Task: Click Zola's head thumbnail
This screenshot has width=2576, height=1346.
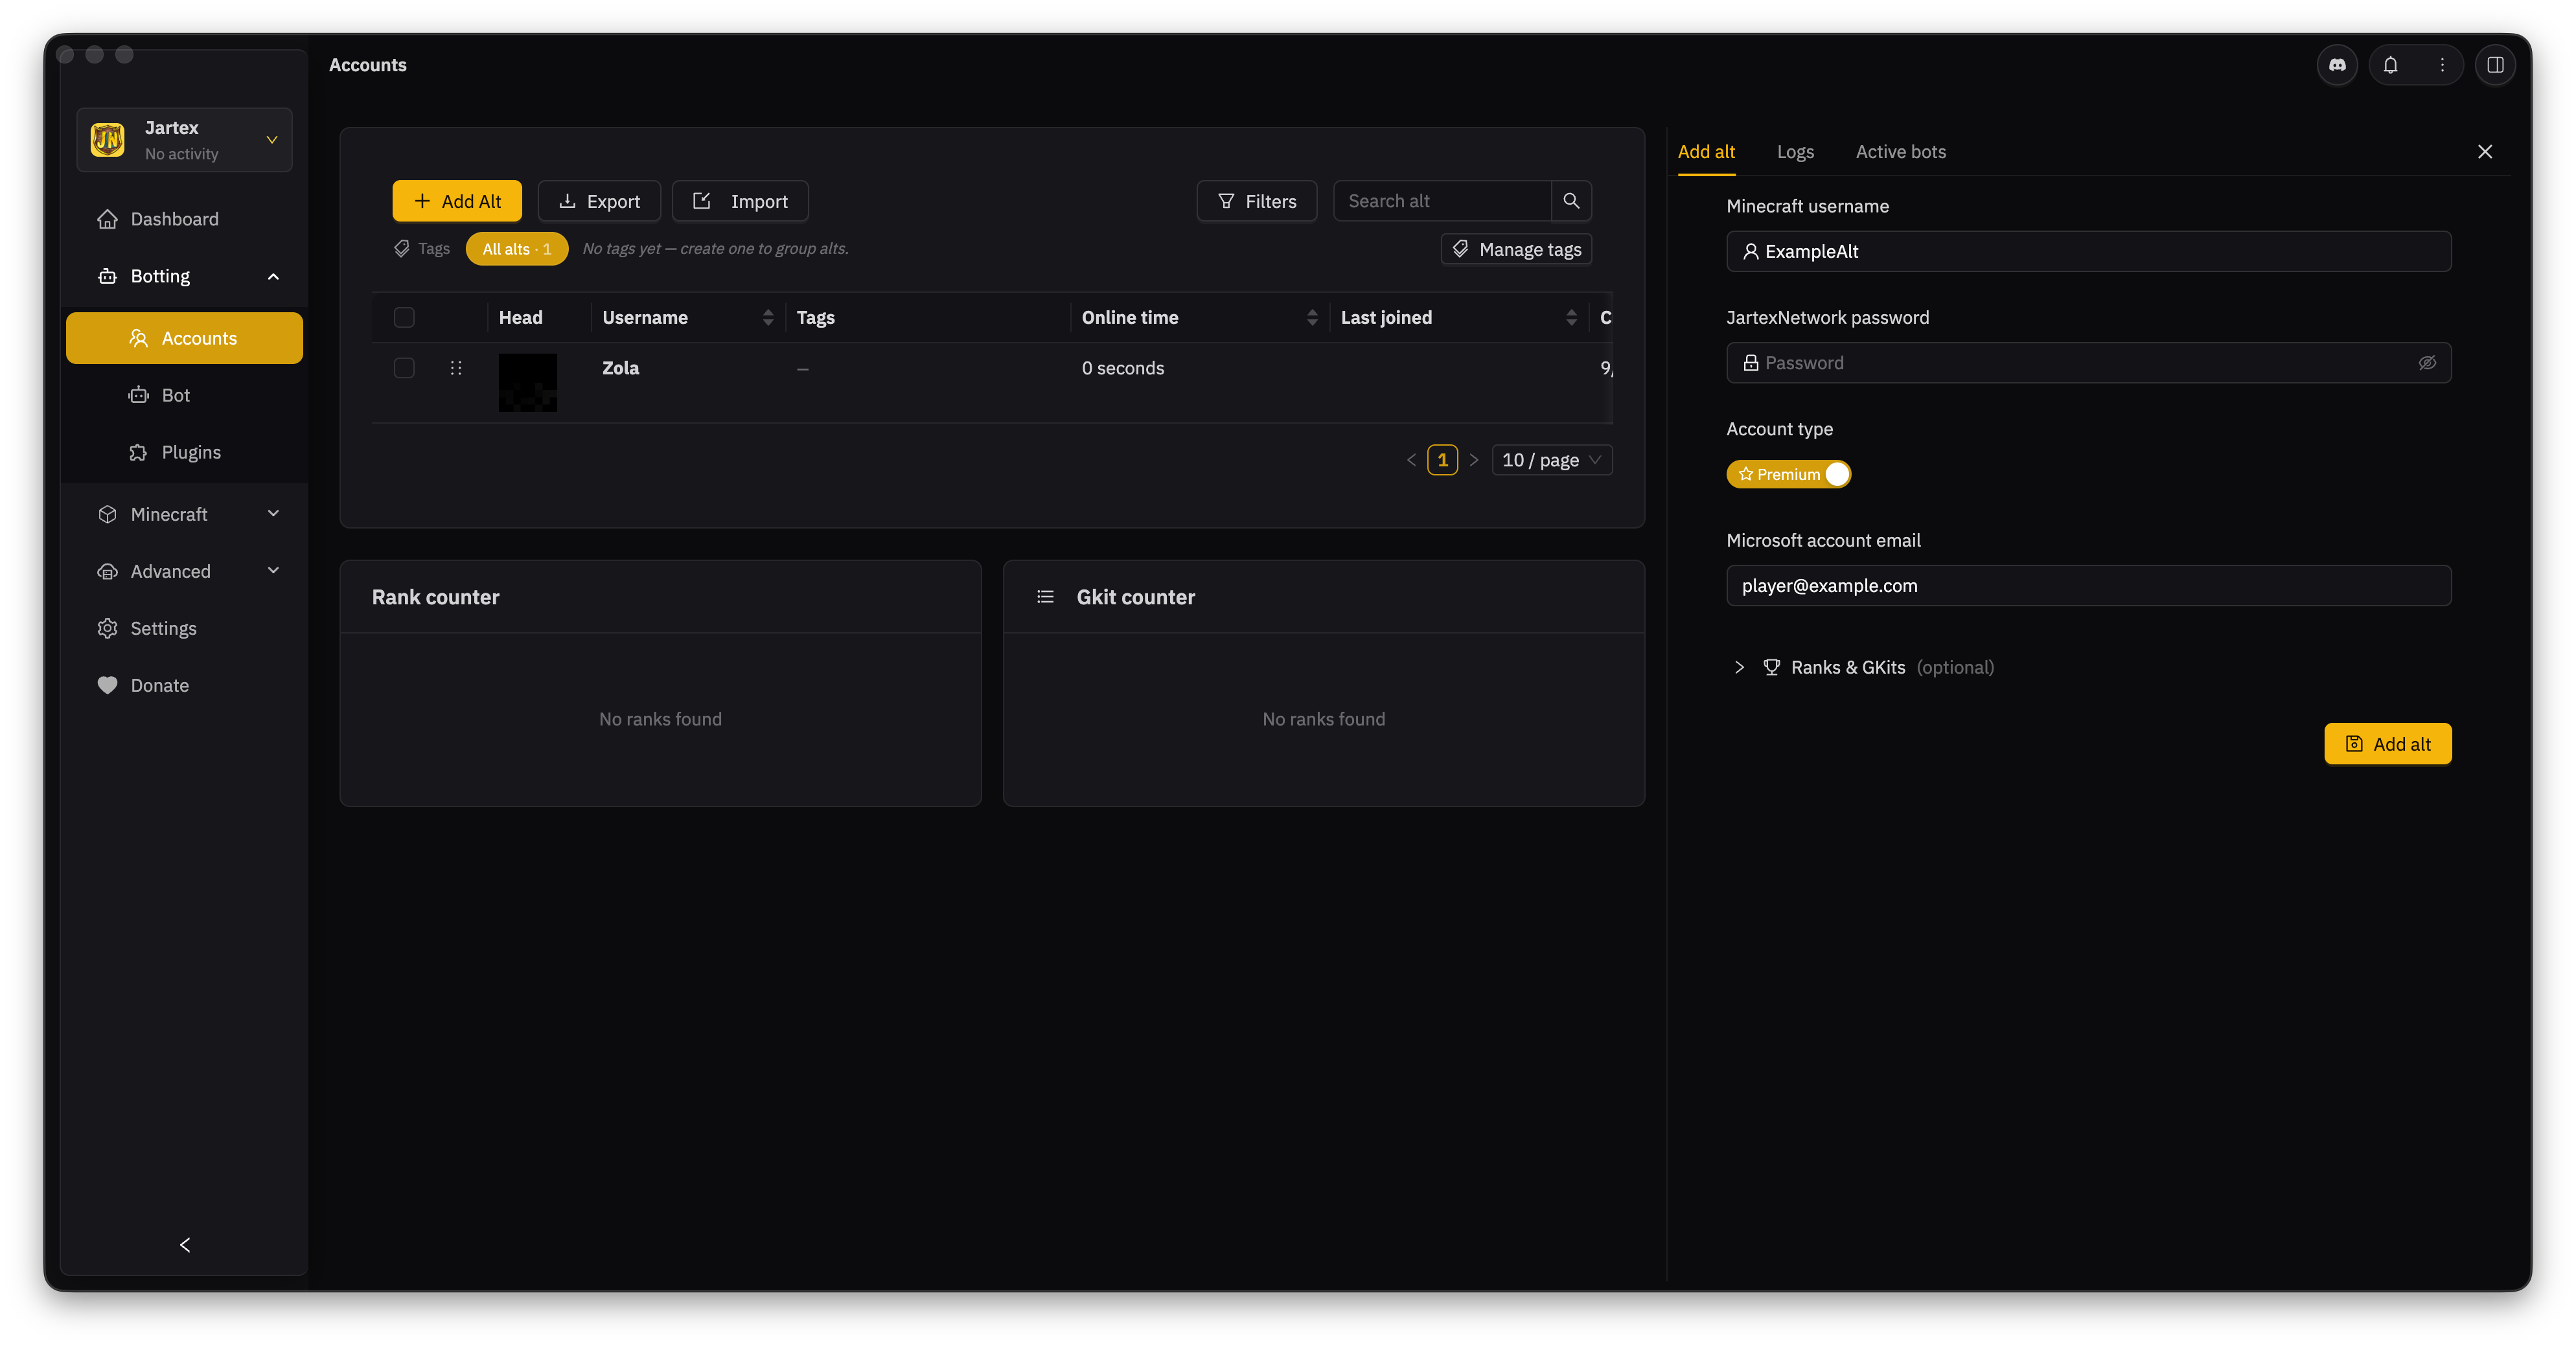Action: (528, 382)
